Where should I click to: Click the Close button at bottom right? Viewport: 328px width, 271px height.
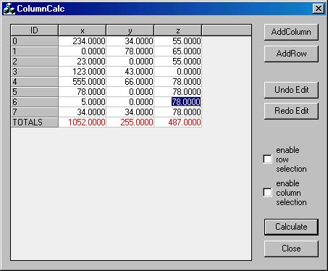(x=291, y=249)
